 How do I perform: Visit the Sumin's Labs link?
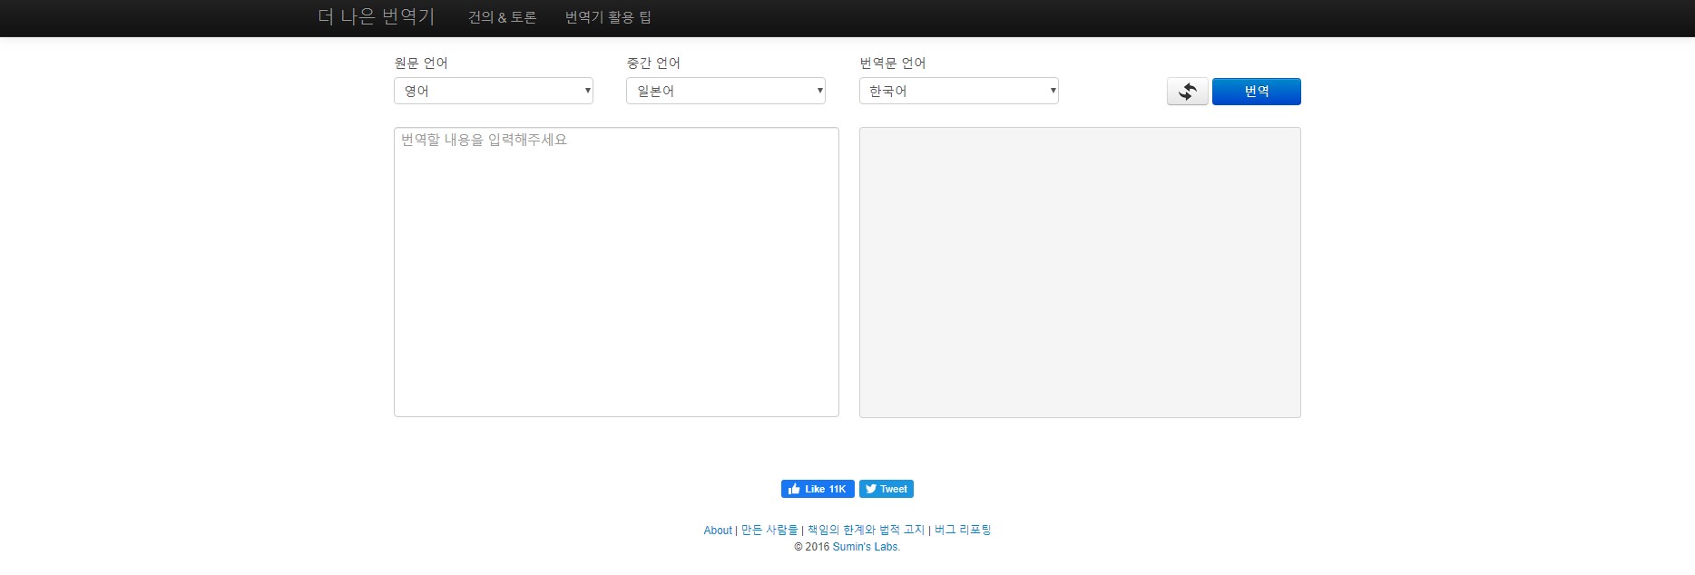click(866, 547)
